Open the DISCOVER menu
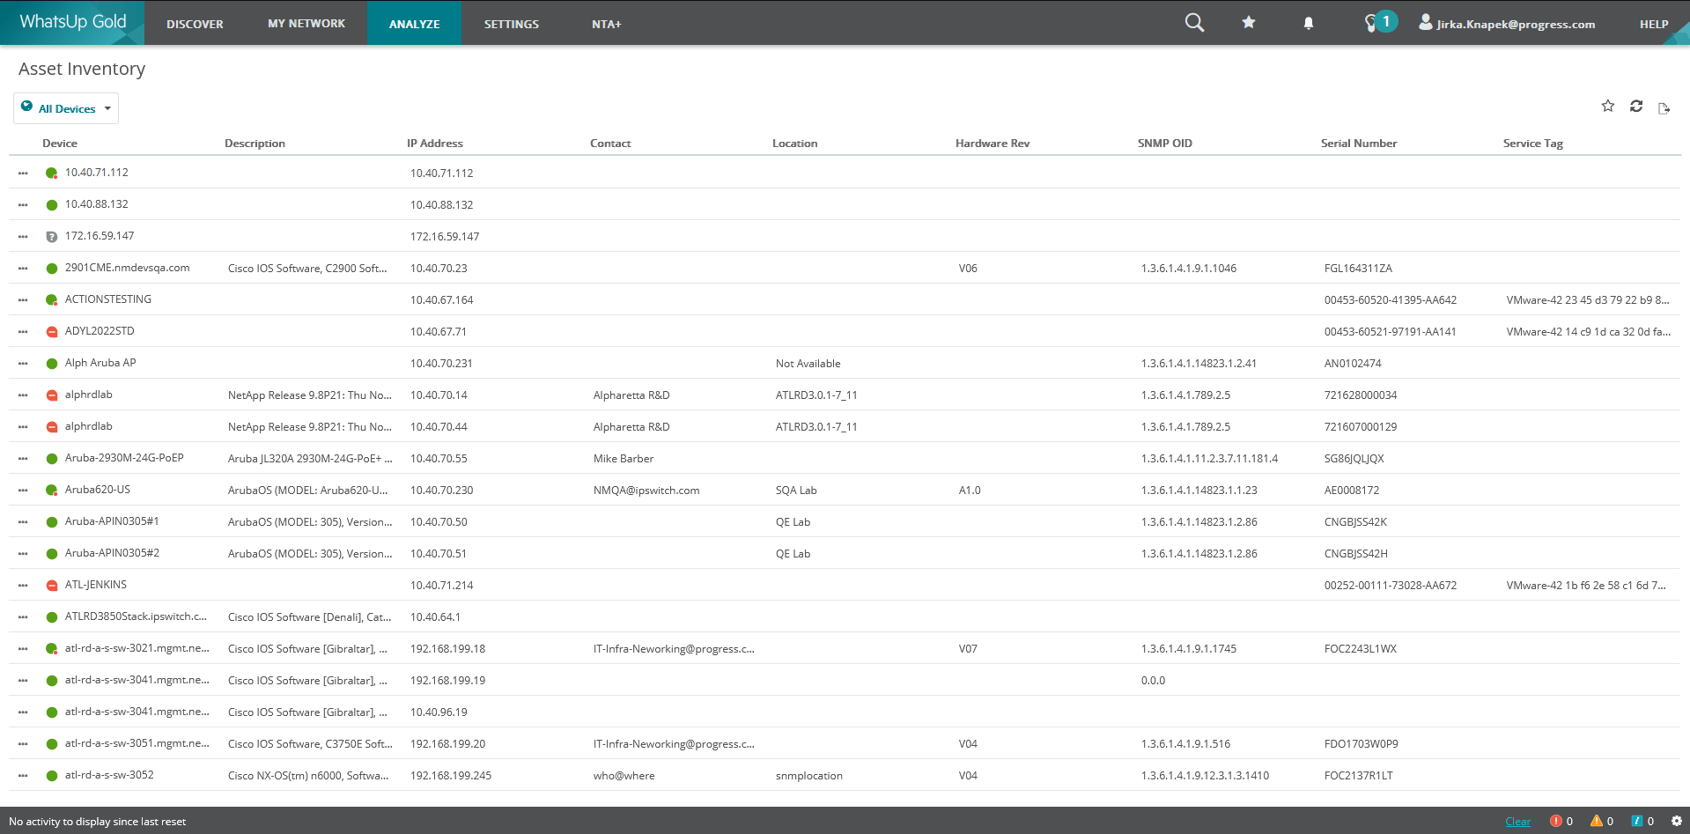This screenshot has width=1690, height=834. (x=195, y=24)
